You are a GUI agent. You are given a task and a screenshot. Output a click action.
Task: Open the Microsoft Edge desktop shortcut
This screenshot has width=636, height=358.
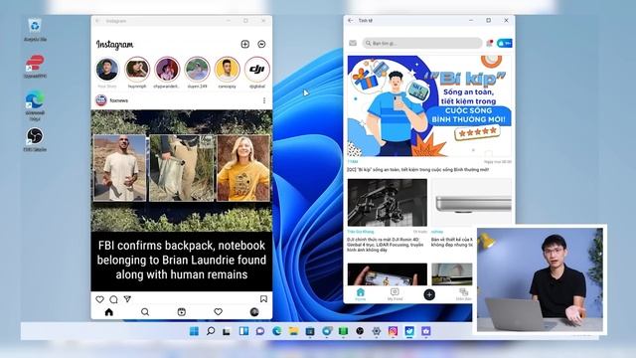[x=35, y=105]
